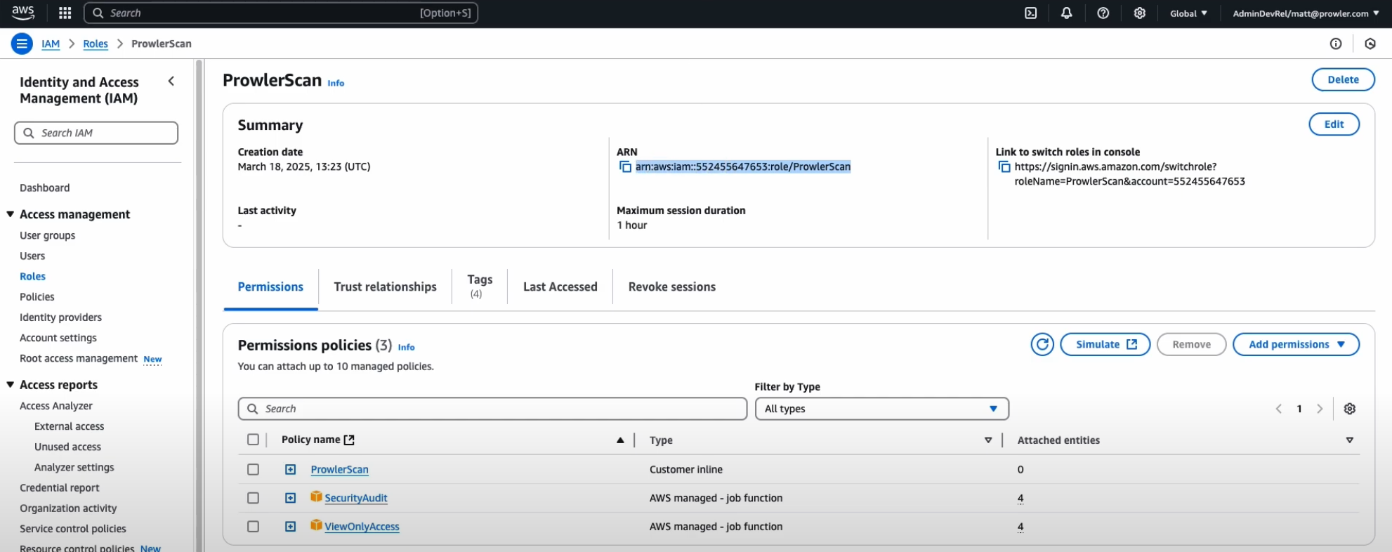Launch CloudShell from the top bar
1392x552 pixels.
pyautogui.click(x=1030, y=13)
